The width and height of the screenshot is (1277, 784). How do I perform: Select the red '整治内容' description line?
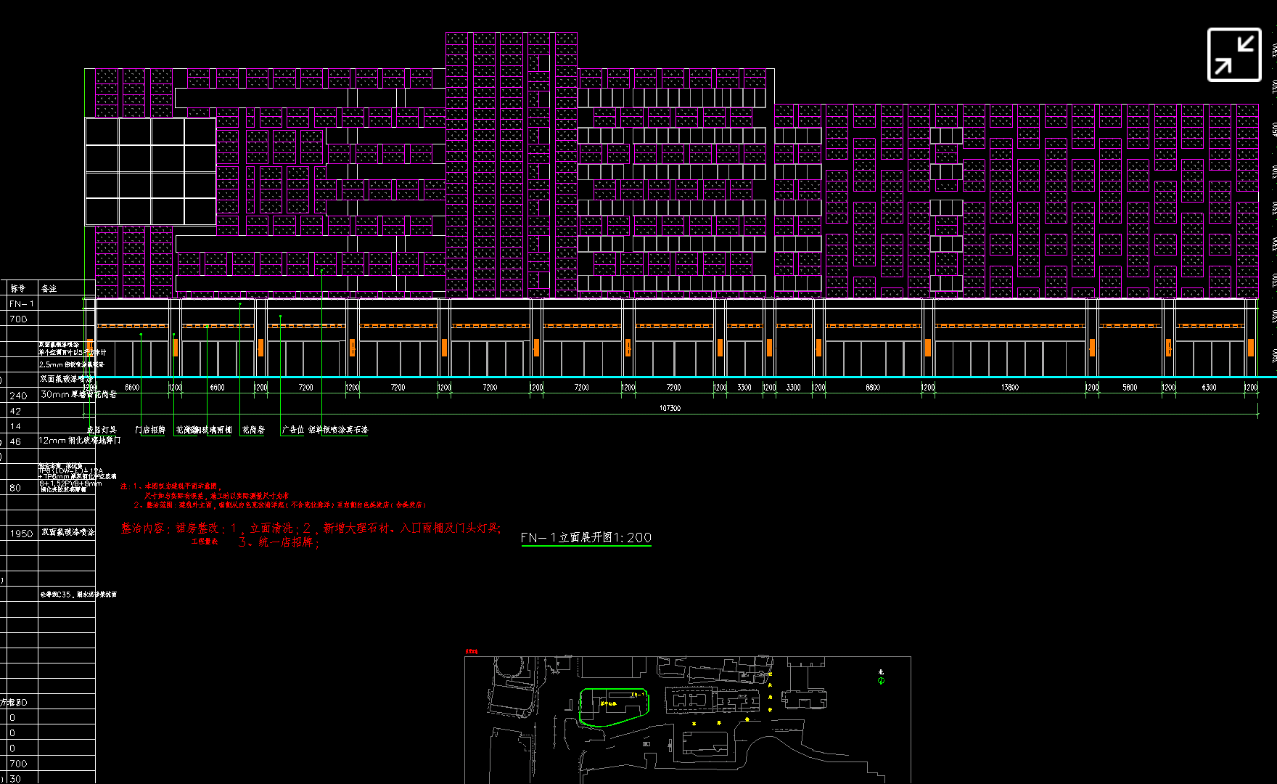tap(311, 528)
